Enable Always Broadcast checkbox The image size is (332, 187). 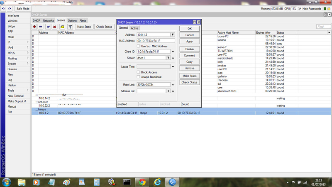[138, 77]
